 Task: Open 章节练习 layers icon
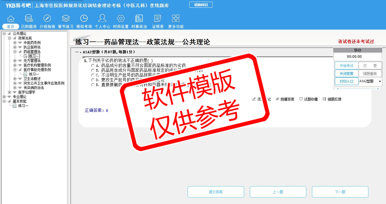pos(66,19)
